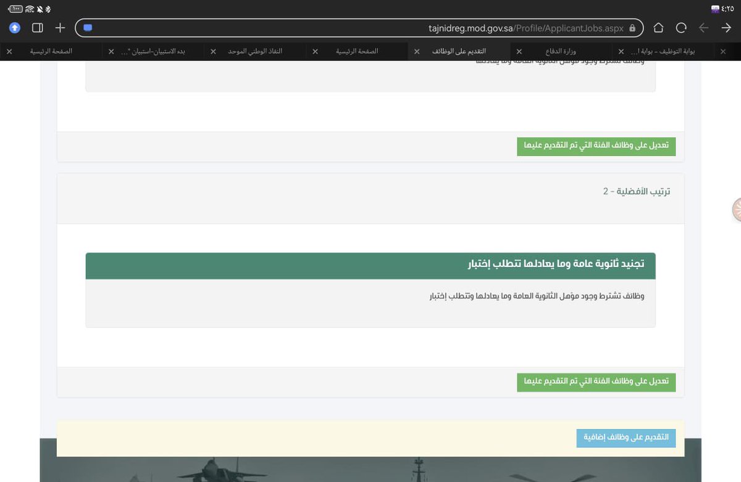This screenshot has height=482, width=741.
Task: Switch to the بوابة التوظيف tab
Action: pyautogui.click(x=664, y=51)
